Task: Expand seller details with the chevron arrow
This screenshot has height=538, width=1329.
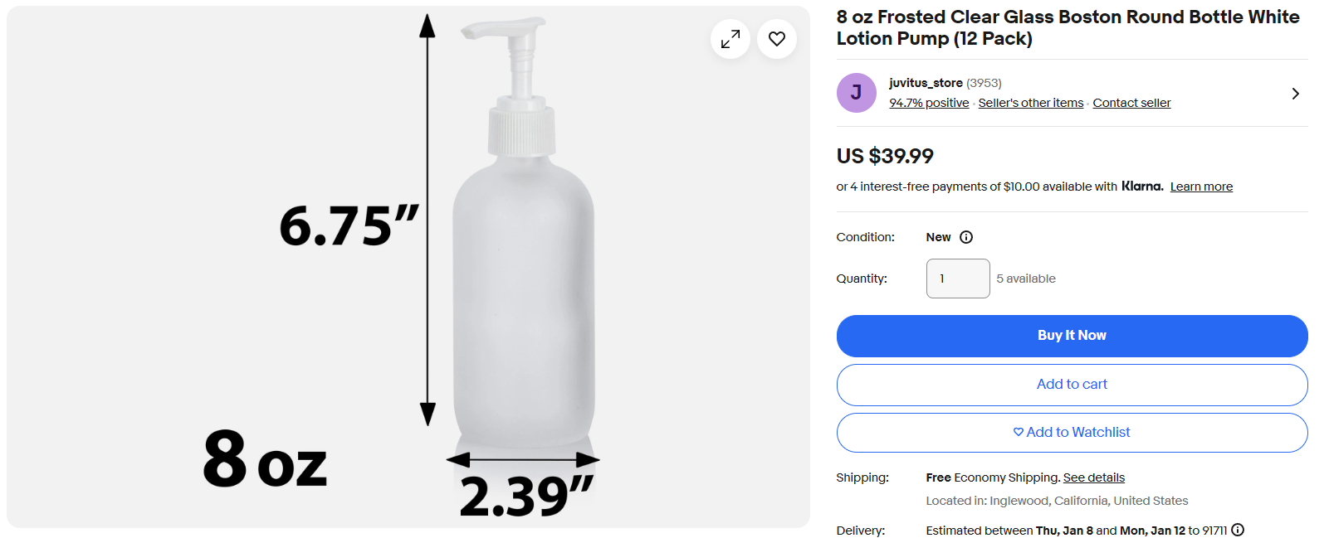Action: [x=1295, y=94]
